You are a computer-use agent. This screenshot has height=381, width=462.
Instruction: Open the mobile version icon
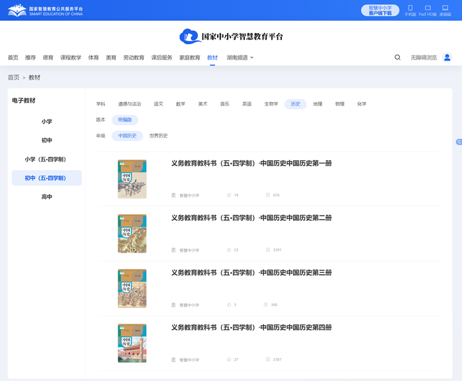(x=410, y=8)
